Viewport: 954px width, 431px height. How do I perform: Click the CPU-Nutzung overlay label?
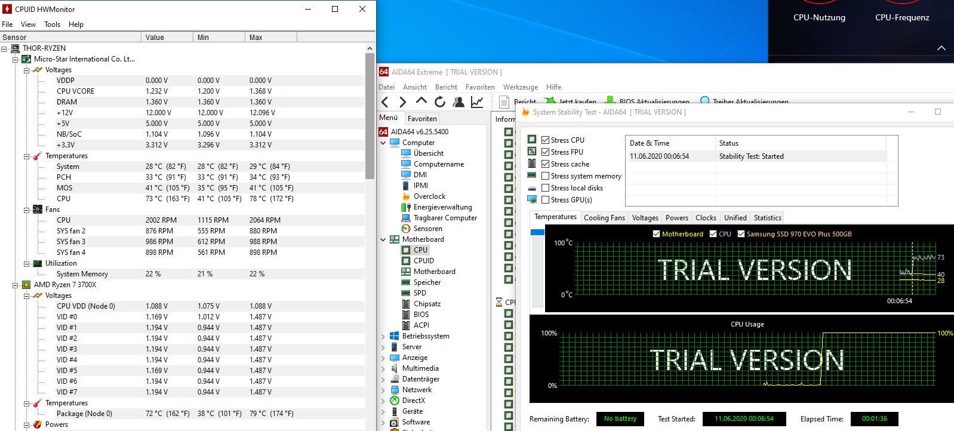pyautogui.click(x=819, y=17)
